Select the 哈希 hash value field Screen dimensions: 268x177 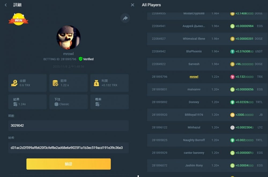point(68,148)
